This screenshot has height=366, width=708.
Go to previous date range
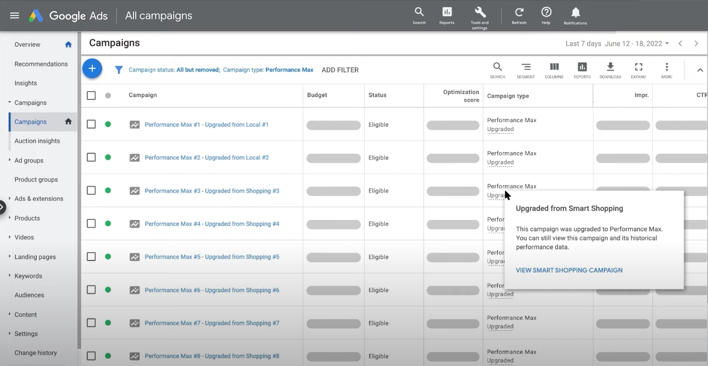[680, 43]
